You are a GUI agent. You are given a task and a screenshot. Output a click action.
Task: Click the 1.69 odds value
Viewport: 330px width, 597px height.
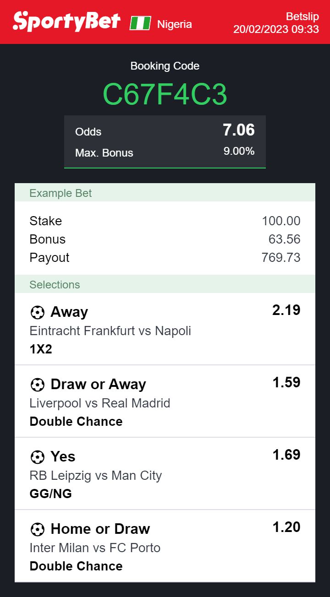286,455
